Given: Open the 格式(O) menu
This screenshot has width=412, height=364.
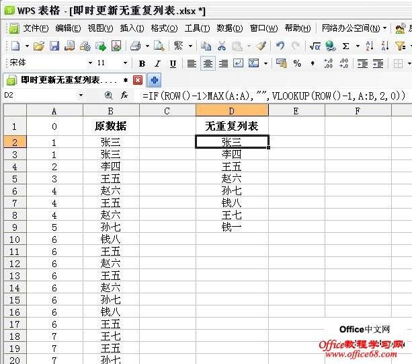Looking at the screenshot, I should point(164,28).
